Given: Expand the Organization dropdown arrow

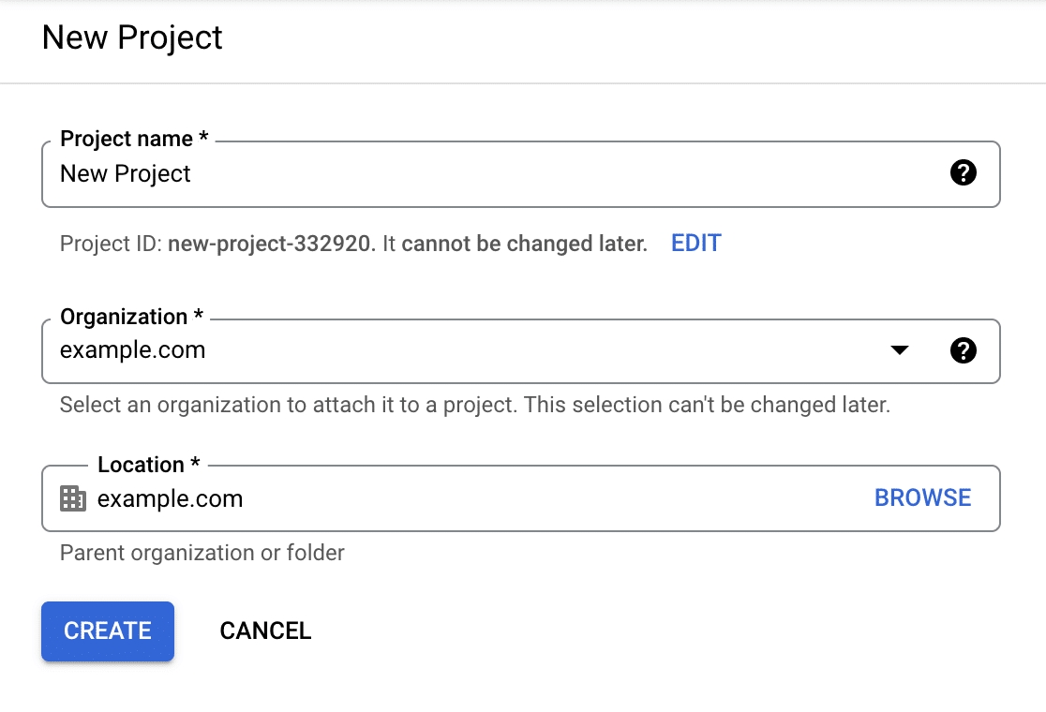Looking at the screenshot, I should coord(899,351).
